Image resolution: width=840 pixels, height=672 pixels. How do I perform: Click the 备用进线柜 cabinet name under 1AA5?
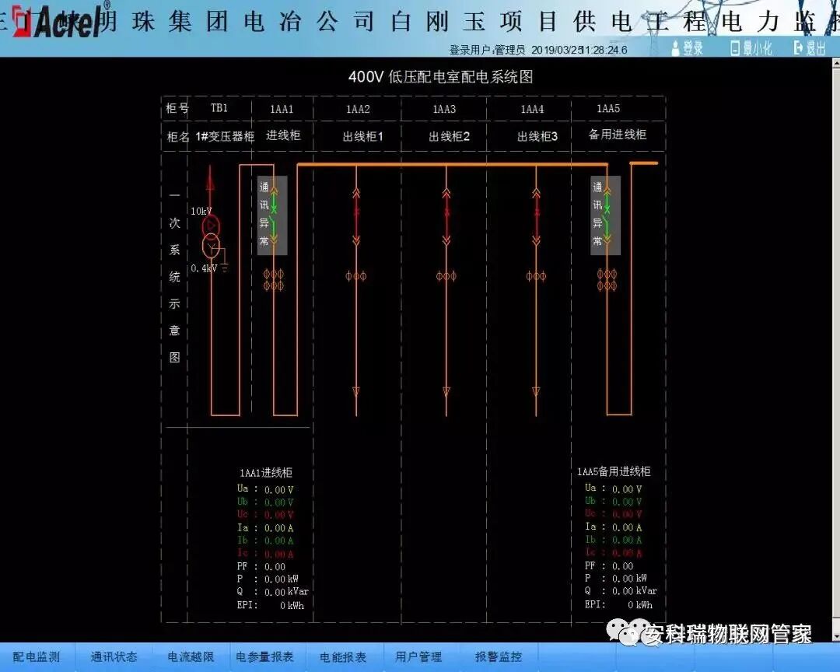(617, 135)
